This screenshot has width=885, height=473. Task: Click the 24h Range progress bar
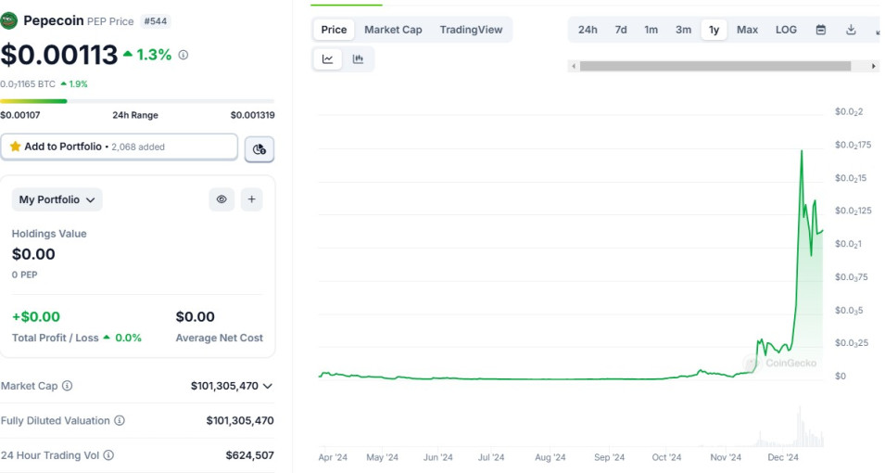click(x=137, y=101)
